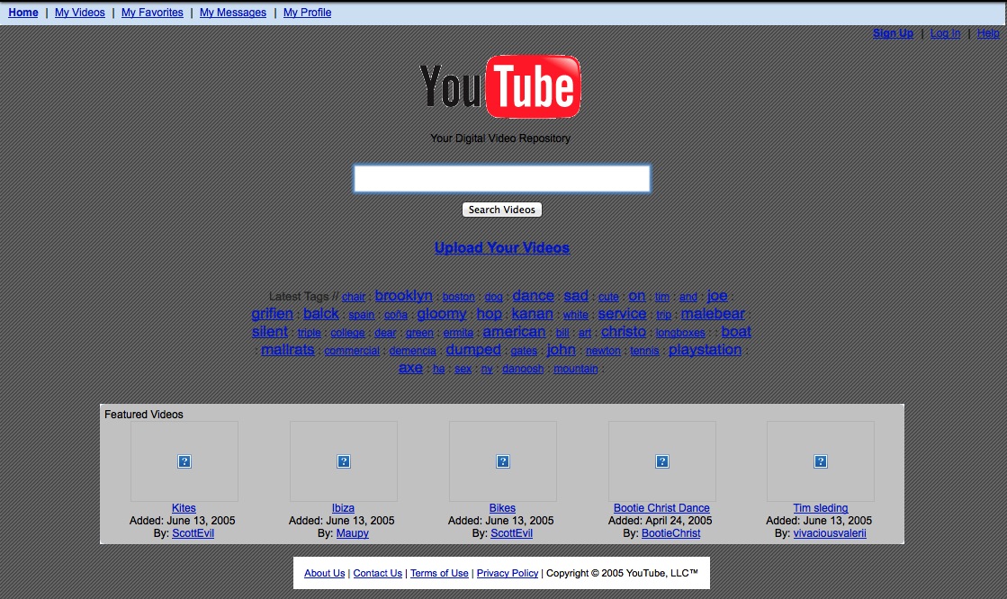
Task: Click the YouTube logo
Action: click(x=500, y=86)
